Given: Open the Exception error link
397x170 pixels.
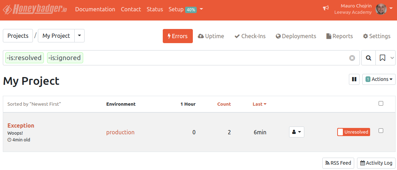Looking at the screenshot, I should tap(21, 125).
